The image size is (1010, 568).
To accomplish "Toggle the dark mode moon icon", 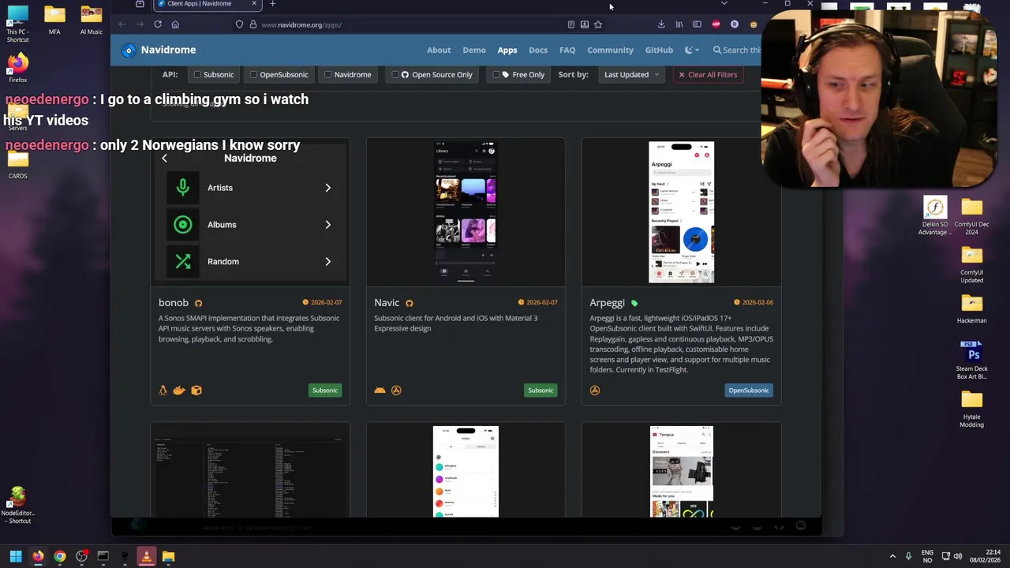I will click(689, 50).
